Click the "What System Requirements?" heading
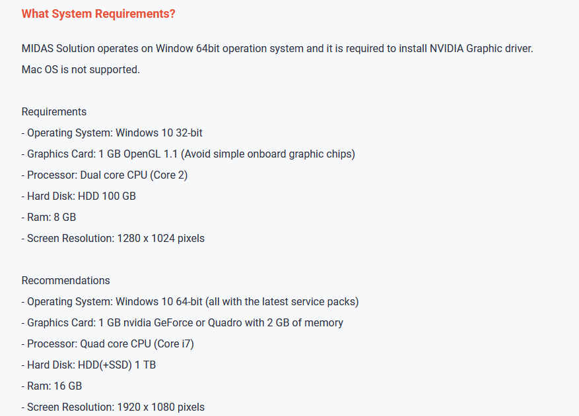579x416 pixels. 98,14
